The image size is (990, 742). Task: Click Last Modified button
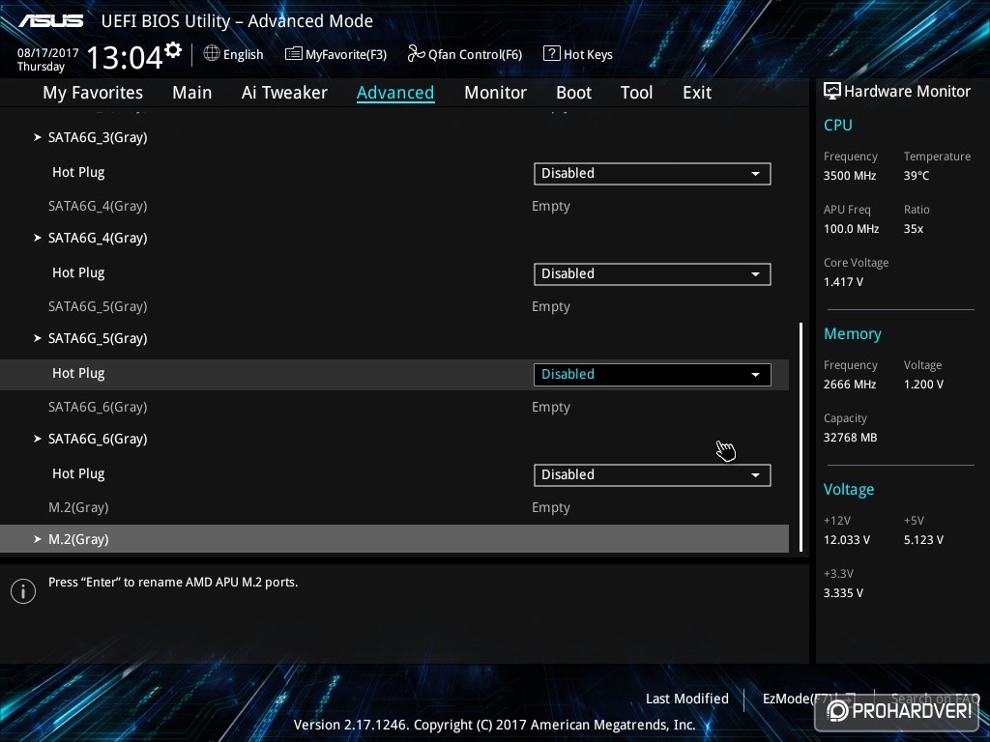coord(687,699)
